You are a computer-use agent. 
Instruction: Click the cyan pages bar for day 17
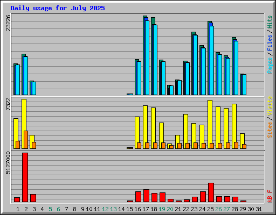coord(147,58)
